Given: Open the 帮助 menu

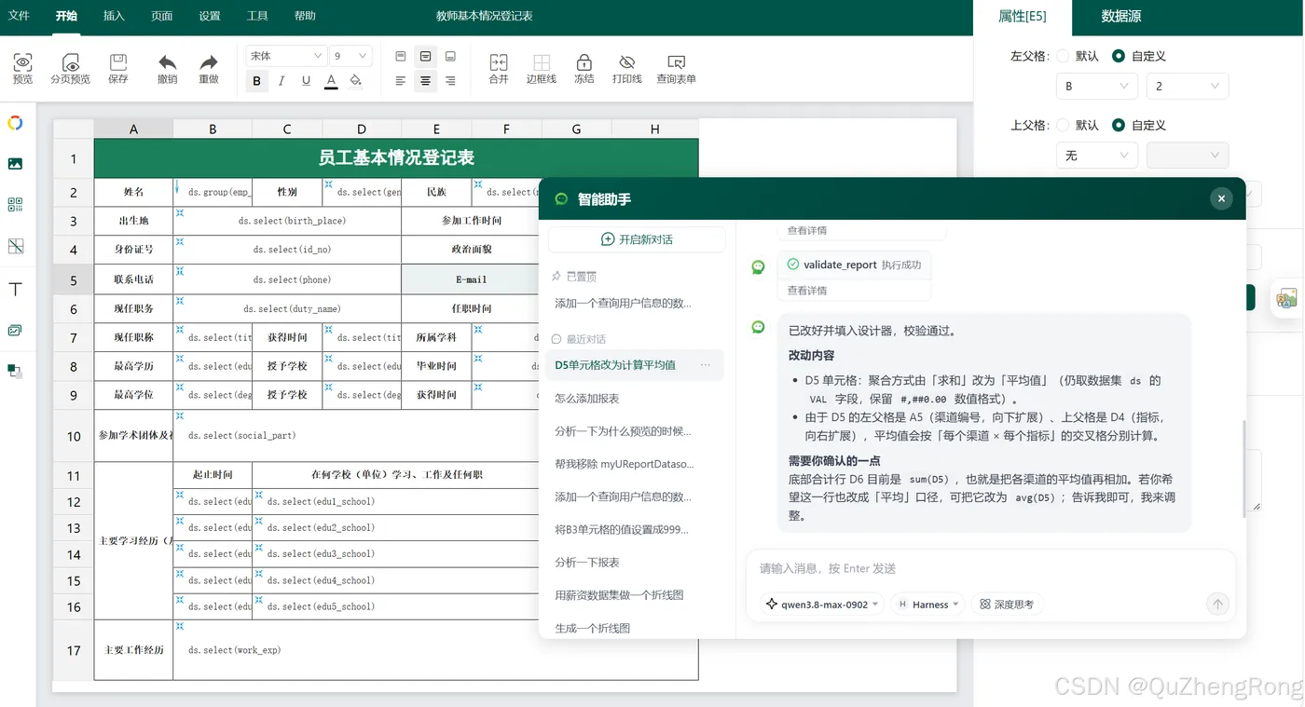Looking at the screenshot, I should point(305,16).
